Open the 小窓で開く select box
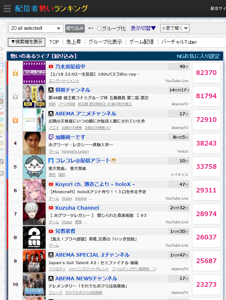Screen dimensions: 226x300 175,28
